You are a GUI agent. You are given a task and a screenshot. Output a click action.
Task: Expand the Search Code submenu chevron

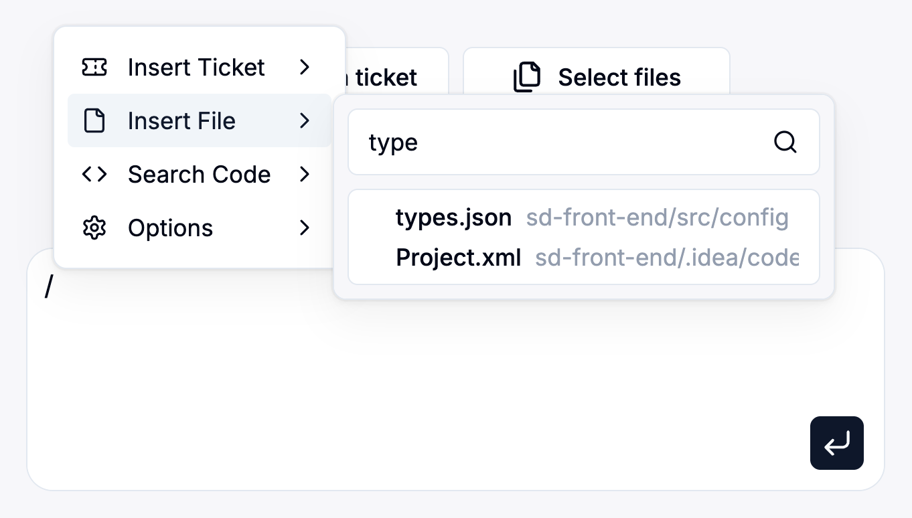click(305, 174)
